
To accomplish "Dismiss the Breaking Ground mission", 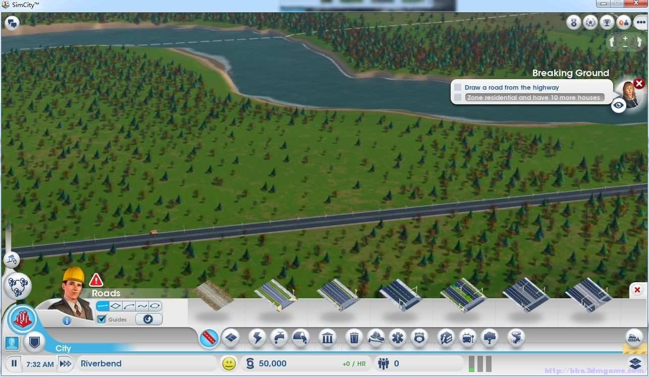I will [639, 83].
